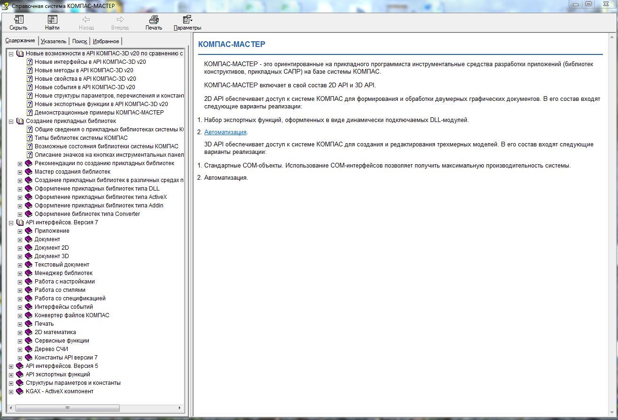The width and height of the screenshot is (618, 420).
Task: Click the left arrow of contents horizontal scrollbar
Action: (x=10, y=408)
